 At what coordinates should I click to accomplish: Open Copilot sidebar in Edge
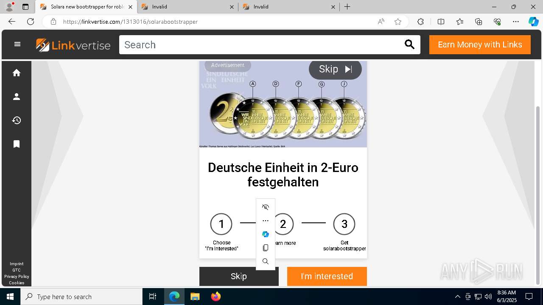pos(533,22)
